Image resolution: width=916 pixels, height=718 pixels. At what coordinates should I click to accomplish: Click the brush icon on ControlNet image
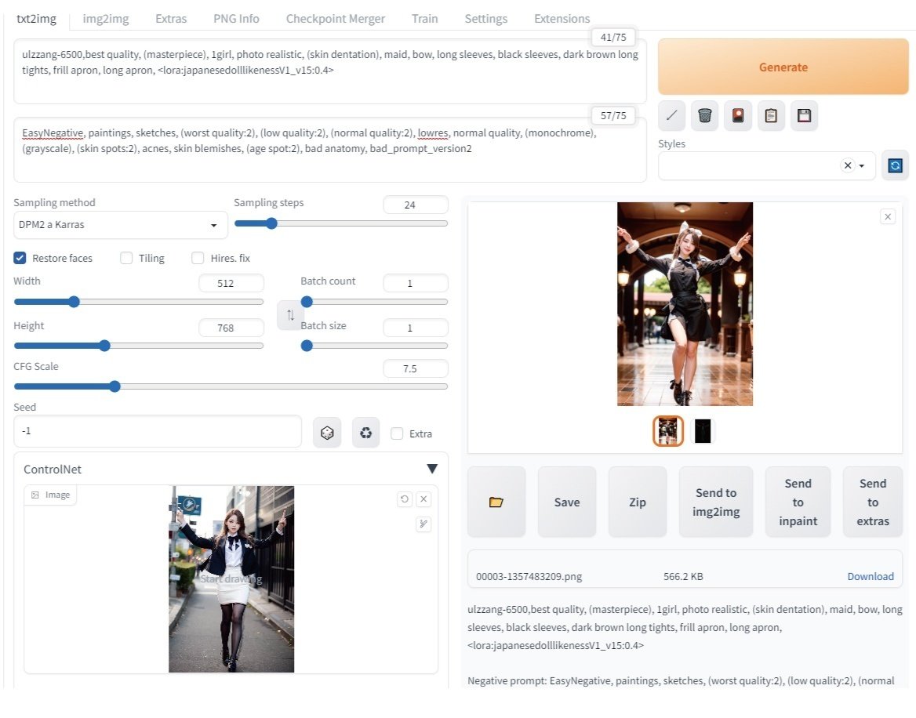(423, 524)
